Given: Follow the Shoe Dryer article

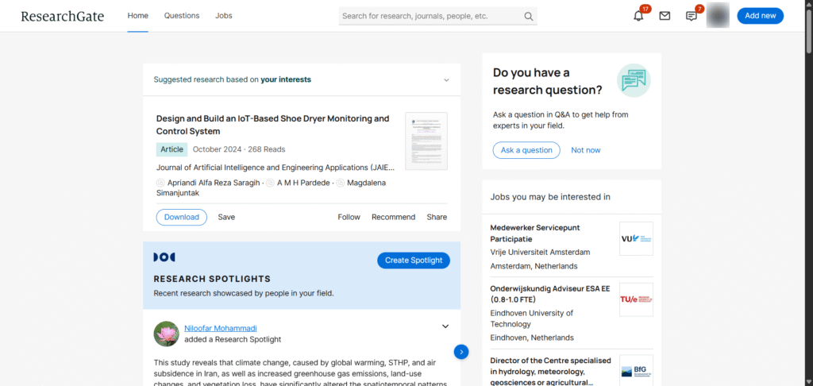Looking at the screenshot, I should (x=349, y=218).
